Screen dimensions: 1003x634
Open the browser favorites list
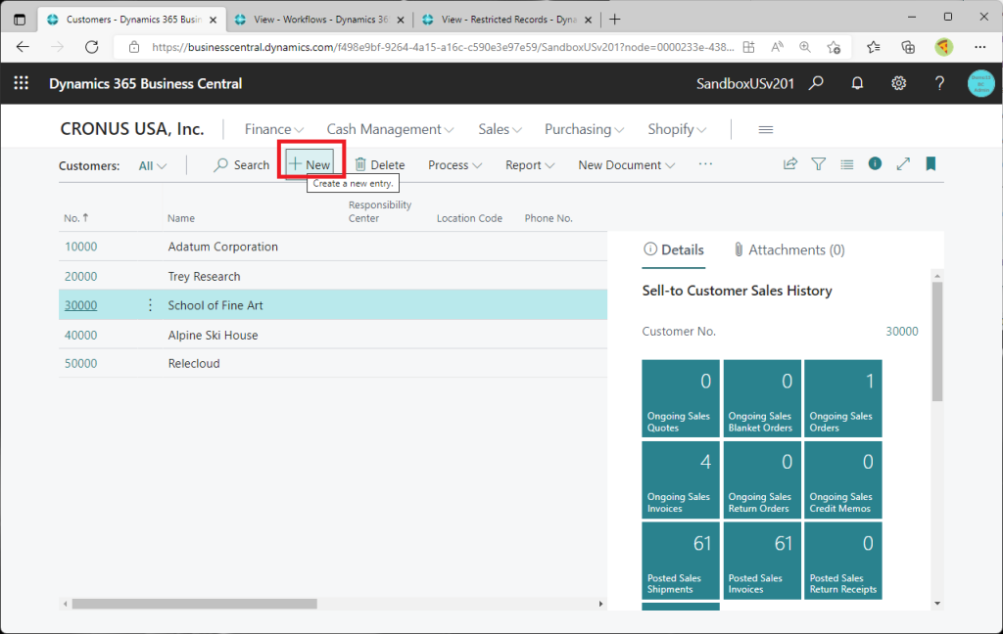point(873,47)
